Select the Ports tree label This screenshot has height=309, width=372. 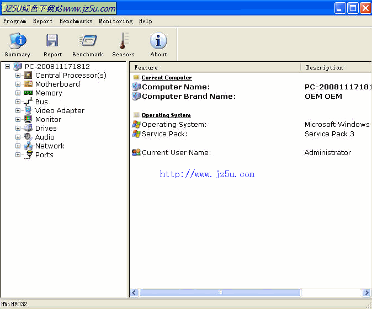(x=44, y=155)
